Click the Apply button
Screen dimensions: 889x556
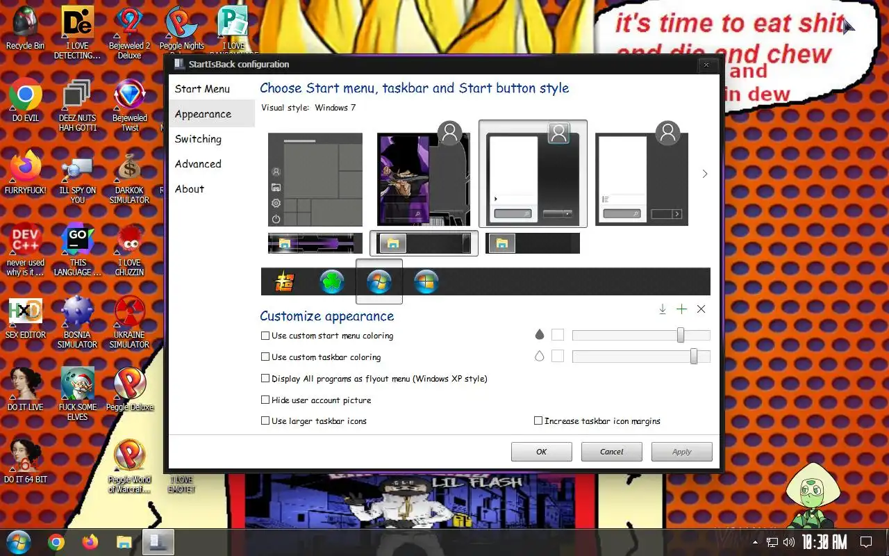coord(682,452)
